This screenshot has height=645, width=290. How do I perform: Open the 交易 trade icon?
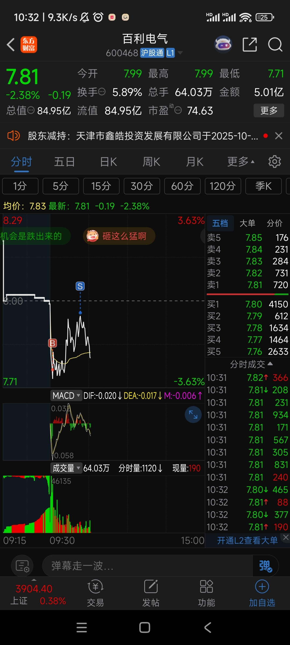pos(95,593)
